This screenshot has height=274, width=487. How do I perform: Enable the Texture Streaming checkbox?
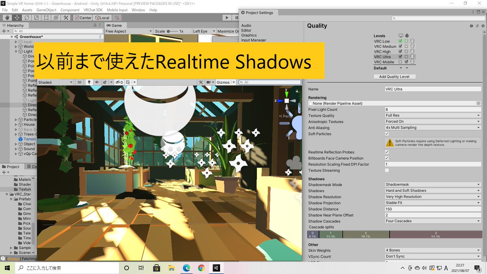click(387, 170)
